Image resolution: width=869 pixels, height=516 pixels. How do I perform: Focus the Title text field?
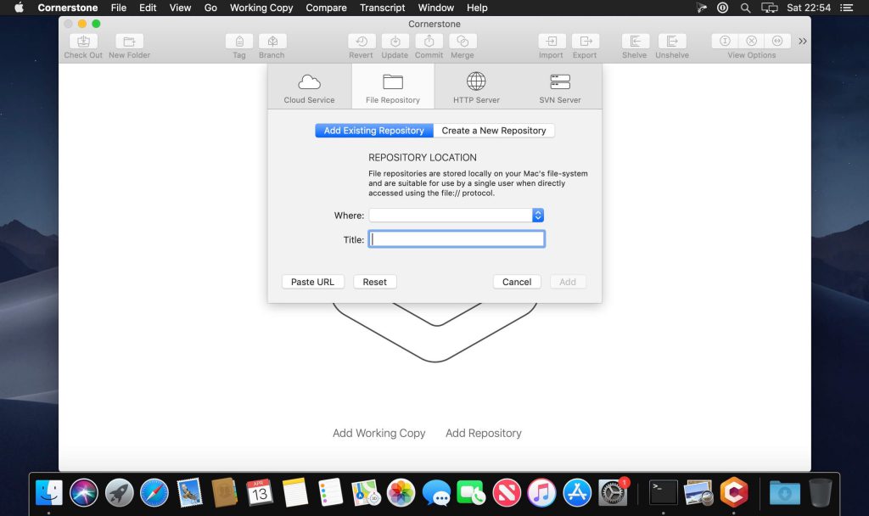[x=457, y=239]
